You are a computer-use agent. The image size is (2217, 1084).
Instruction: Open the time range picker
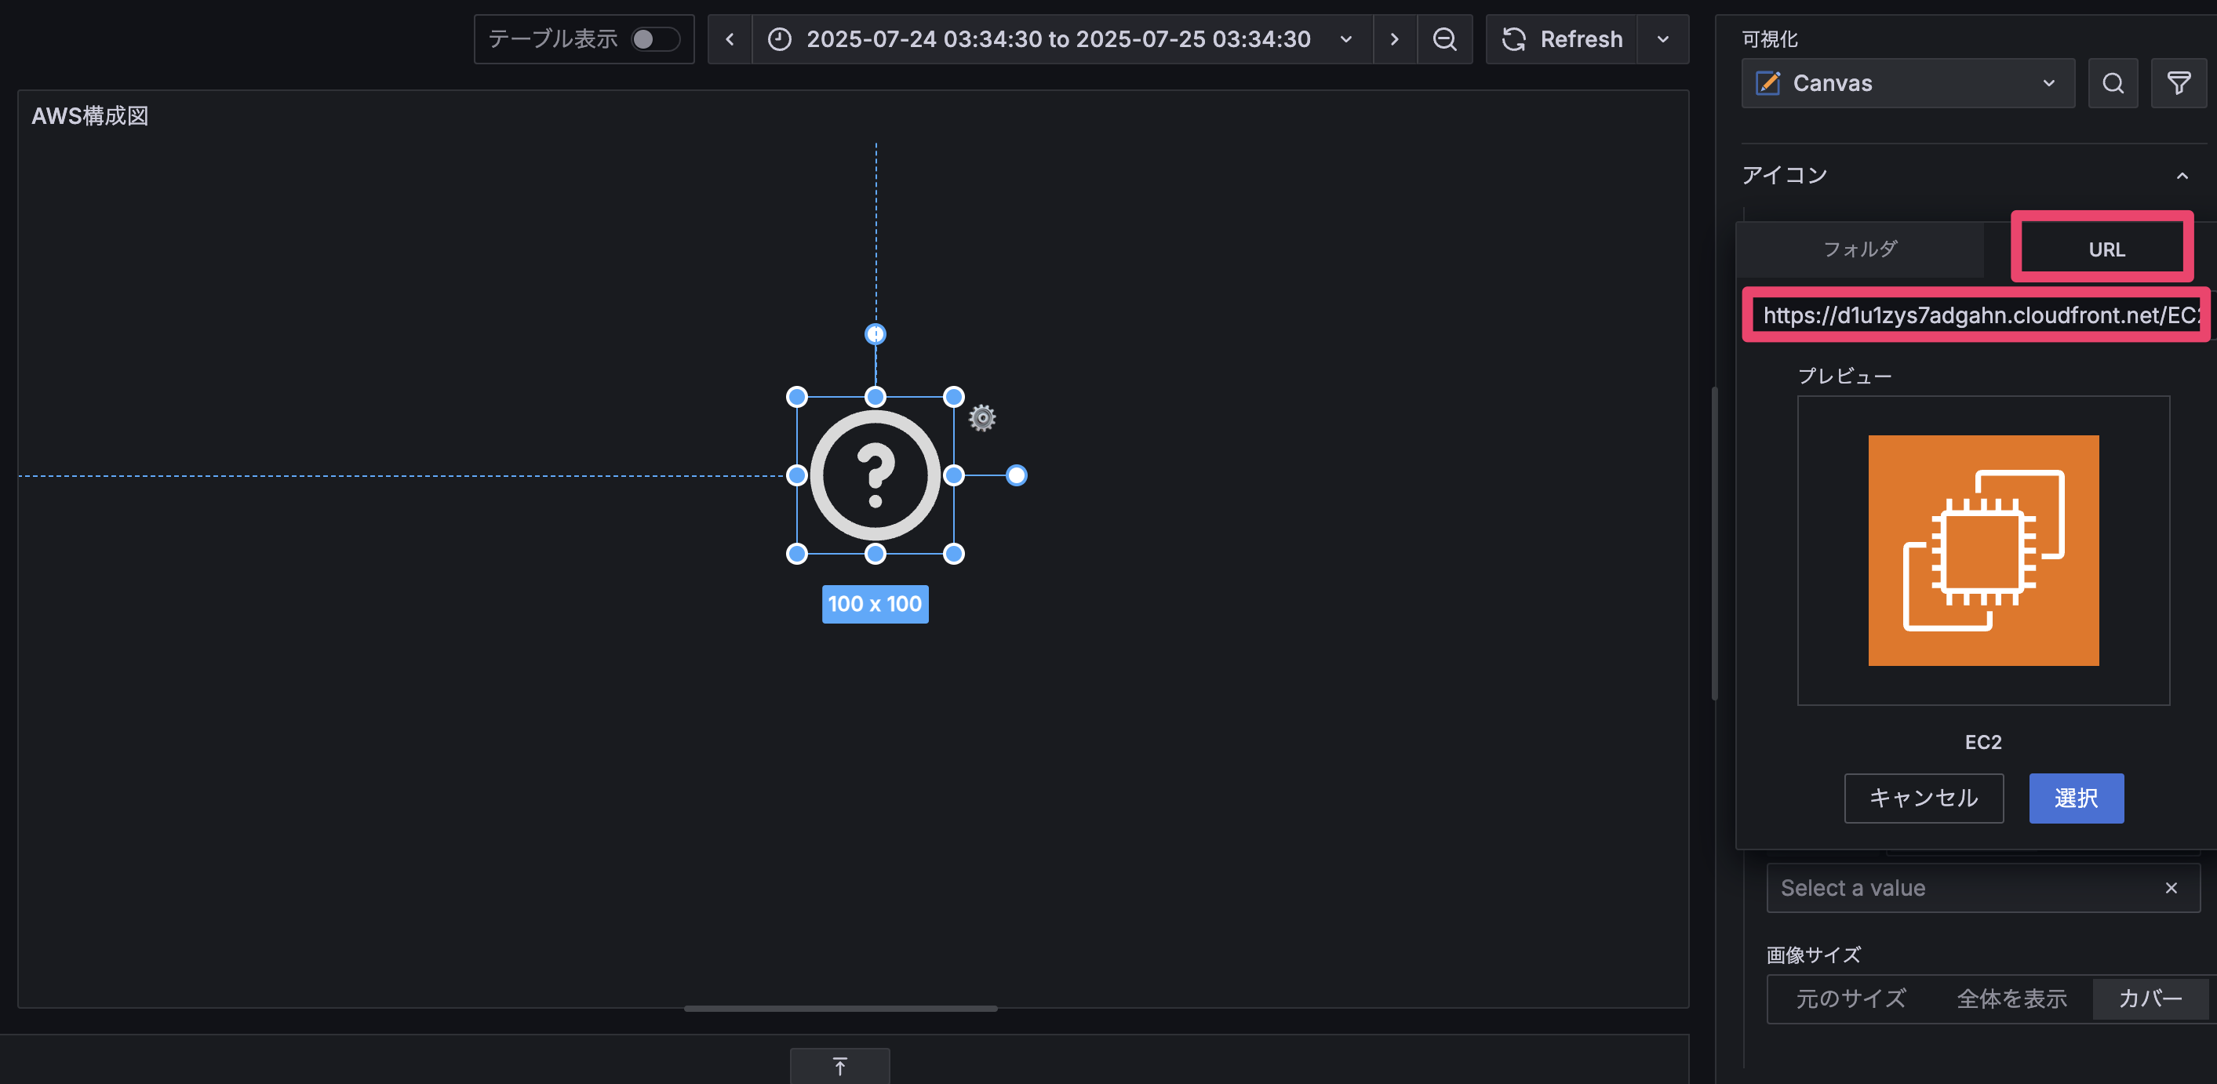[x=1062, y=39]
